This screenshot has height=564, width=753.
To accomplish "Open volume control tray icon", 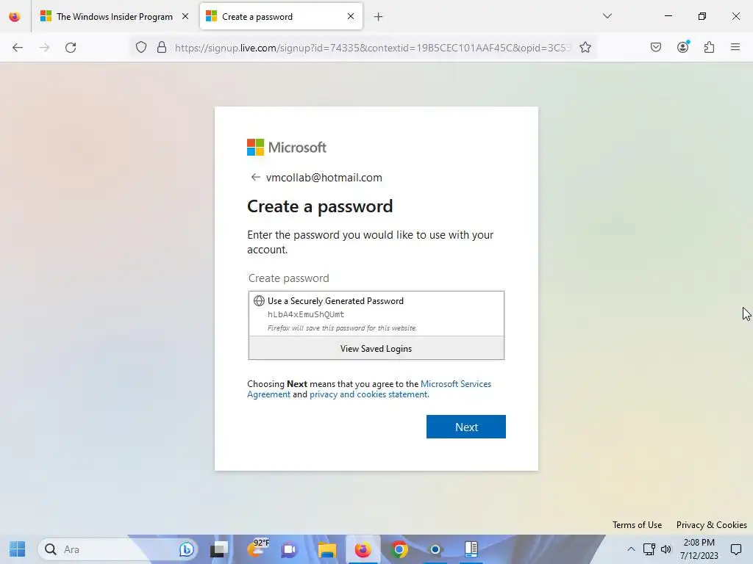I will click(x=666, y=549).
